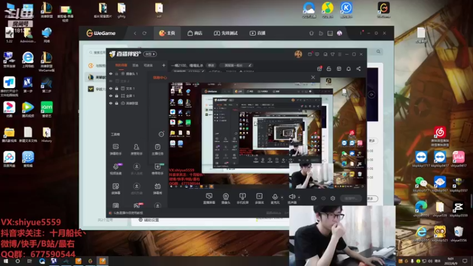
Task: Open the 爱奇艺 iQIYI desktop icon
Action: 47,109
